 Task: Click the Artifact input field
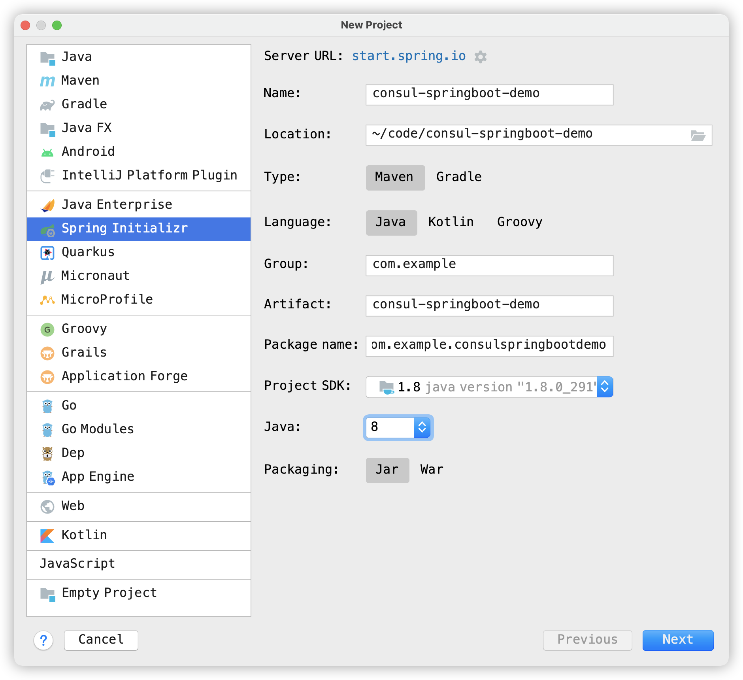(489, 306)
